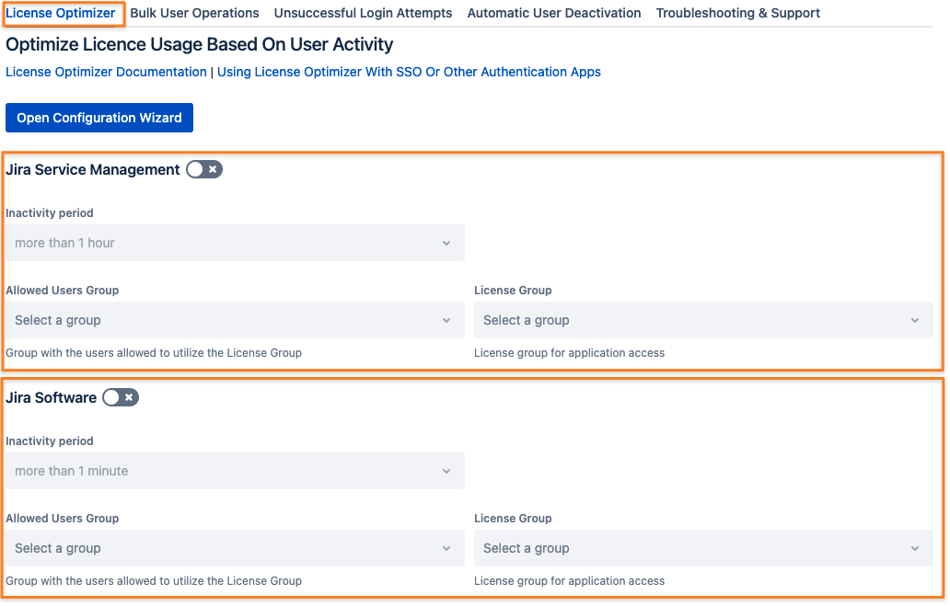Turn on the Jira Software toggle

tap(120, 397)
